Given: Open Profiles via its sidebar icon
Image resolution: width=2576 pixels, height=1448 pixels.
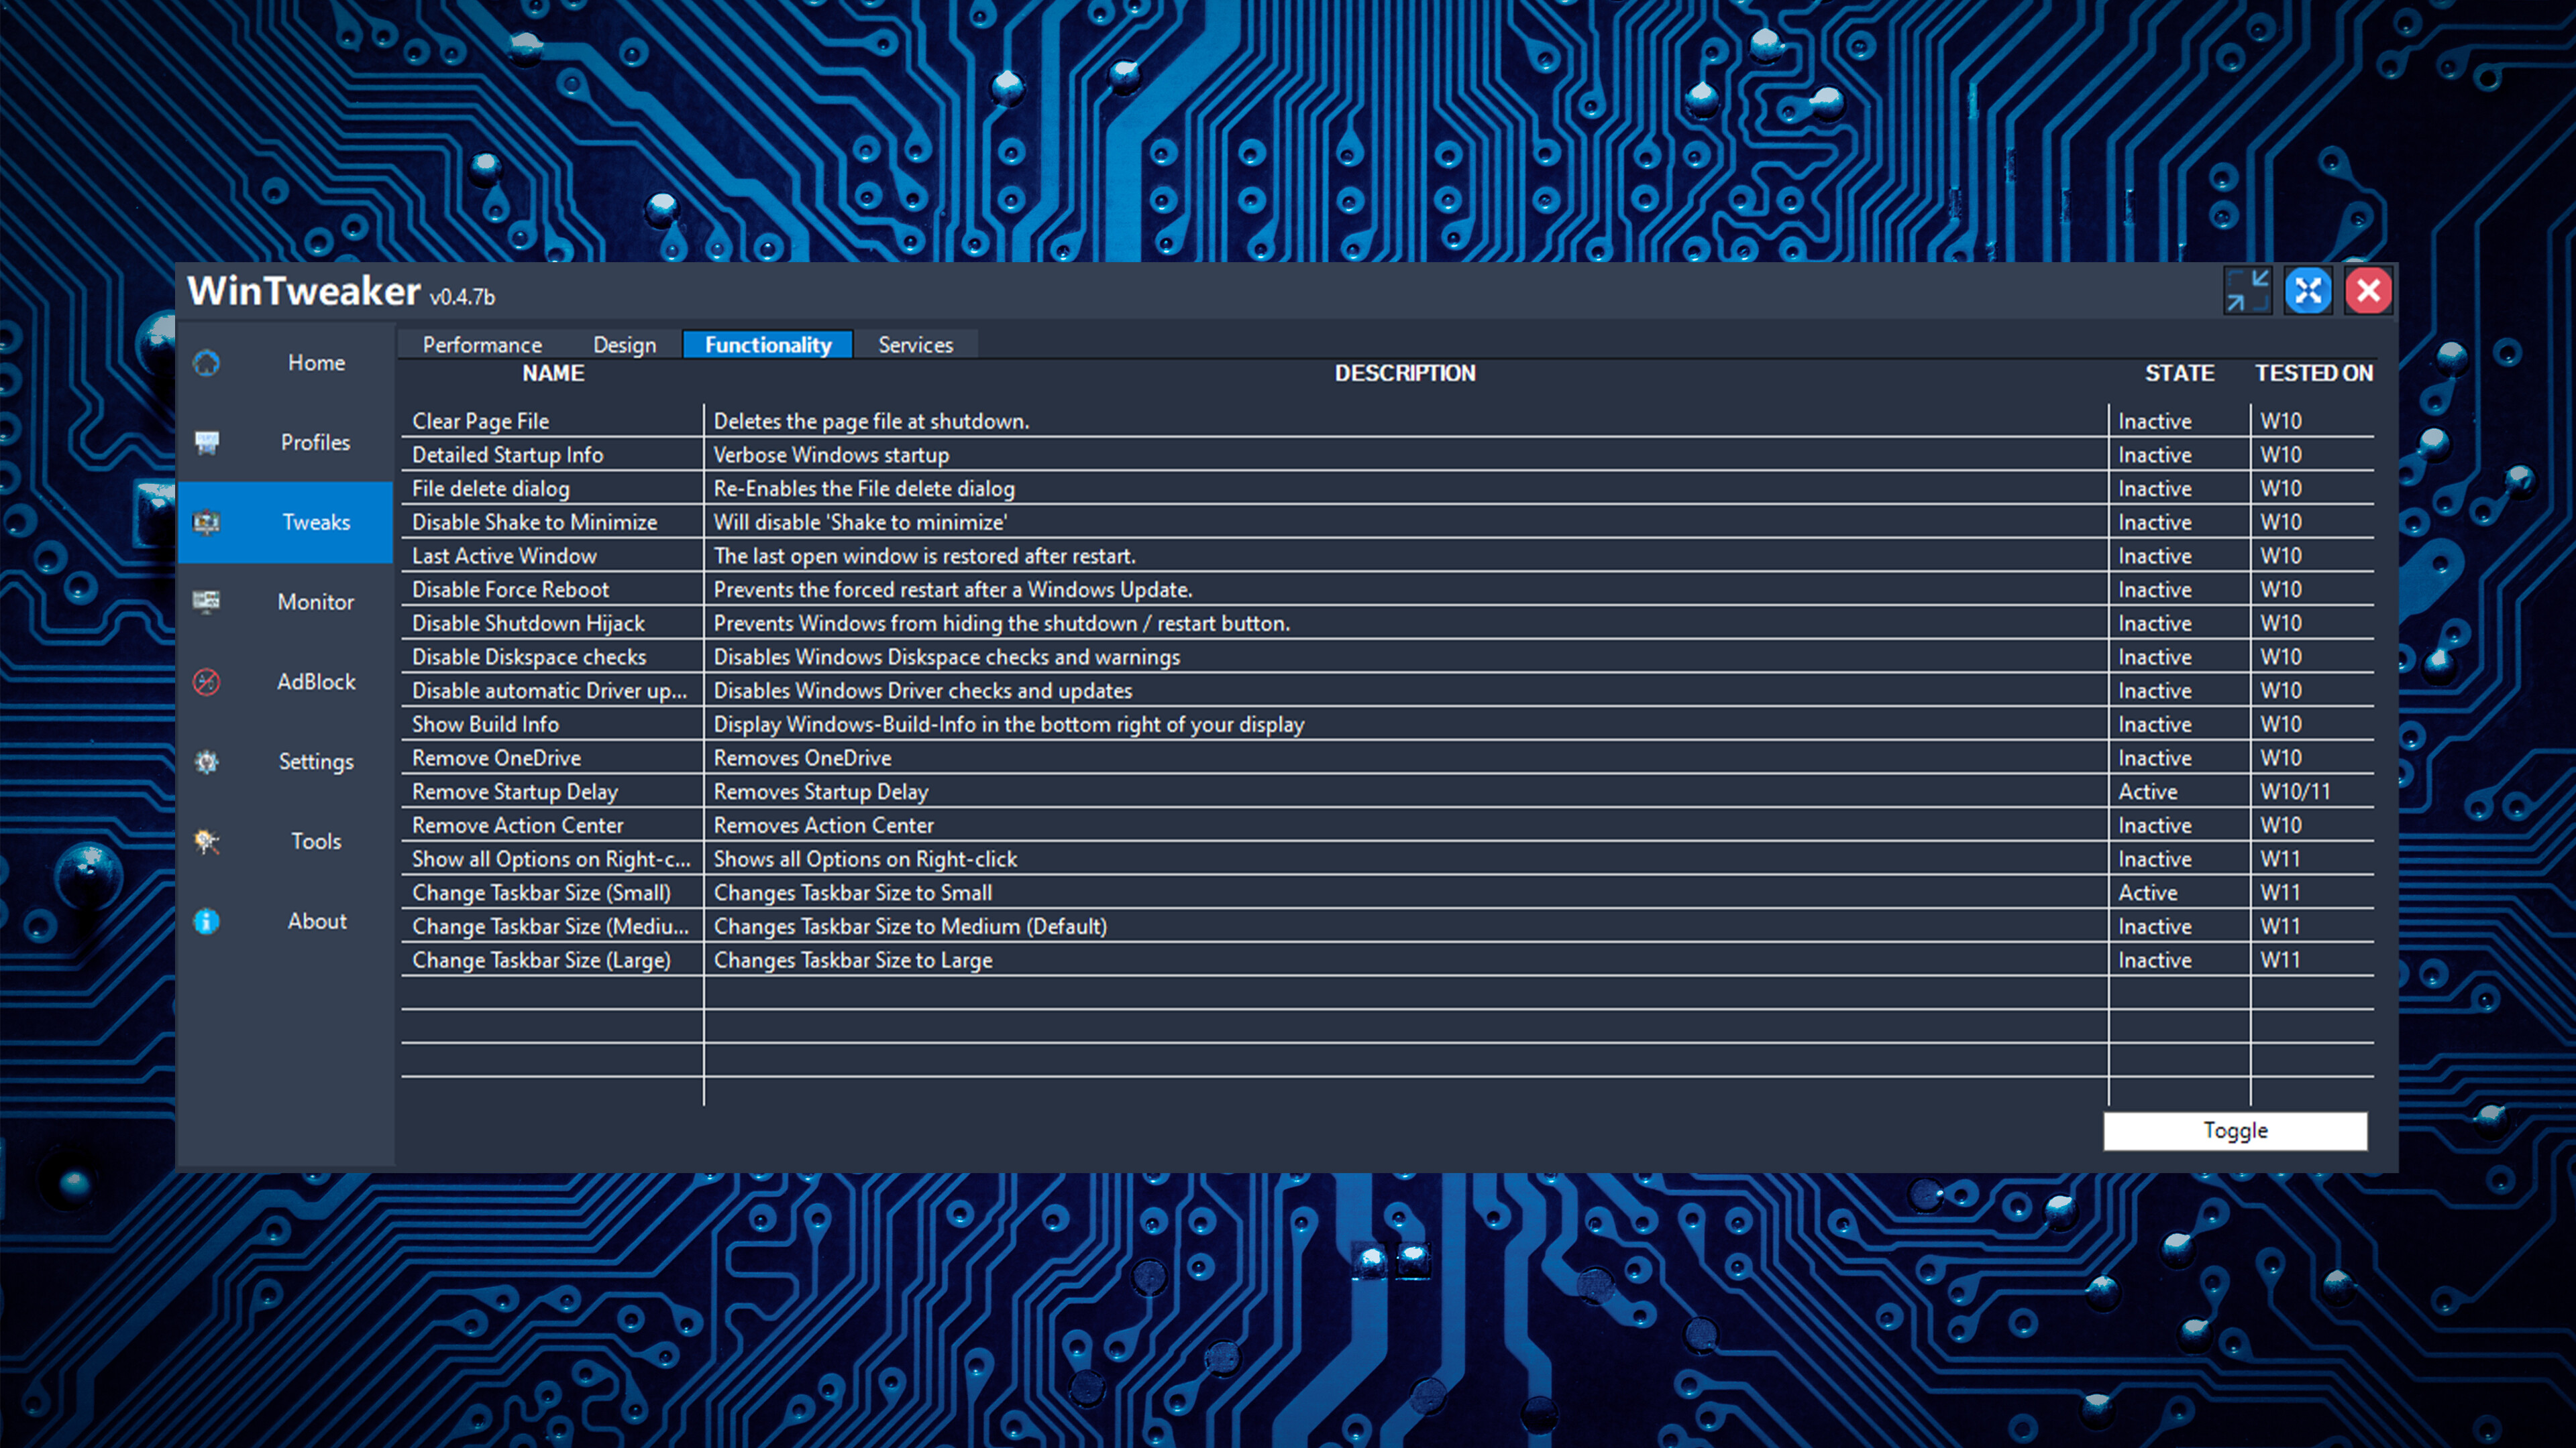Looking at the screenshot, I should coord(206,442).
